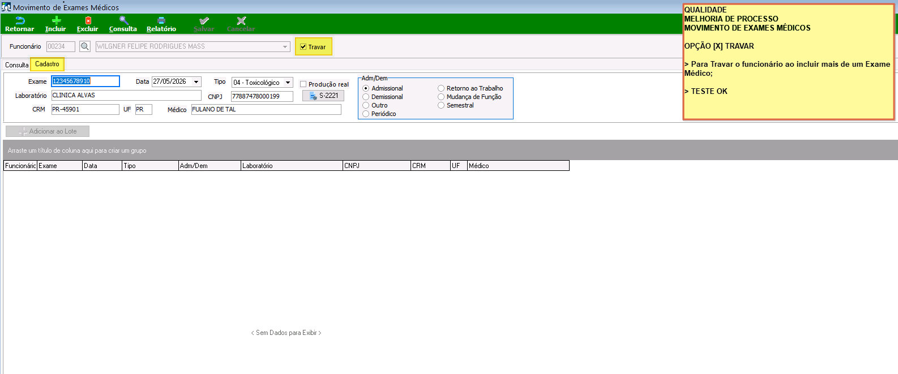Viewport: 898px width, 374px height.
Task: Sort grid by Adm/Dem column header
Action: coord(209,166)
